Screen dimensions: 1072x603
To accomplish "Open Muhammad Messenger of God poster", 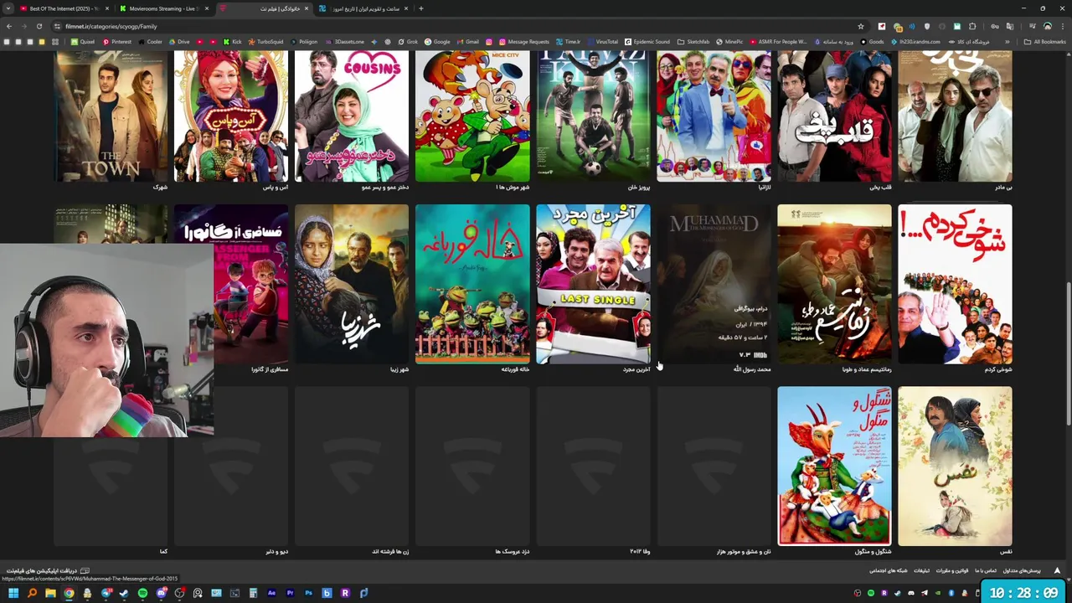I will click(x=714, y=284).
